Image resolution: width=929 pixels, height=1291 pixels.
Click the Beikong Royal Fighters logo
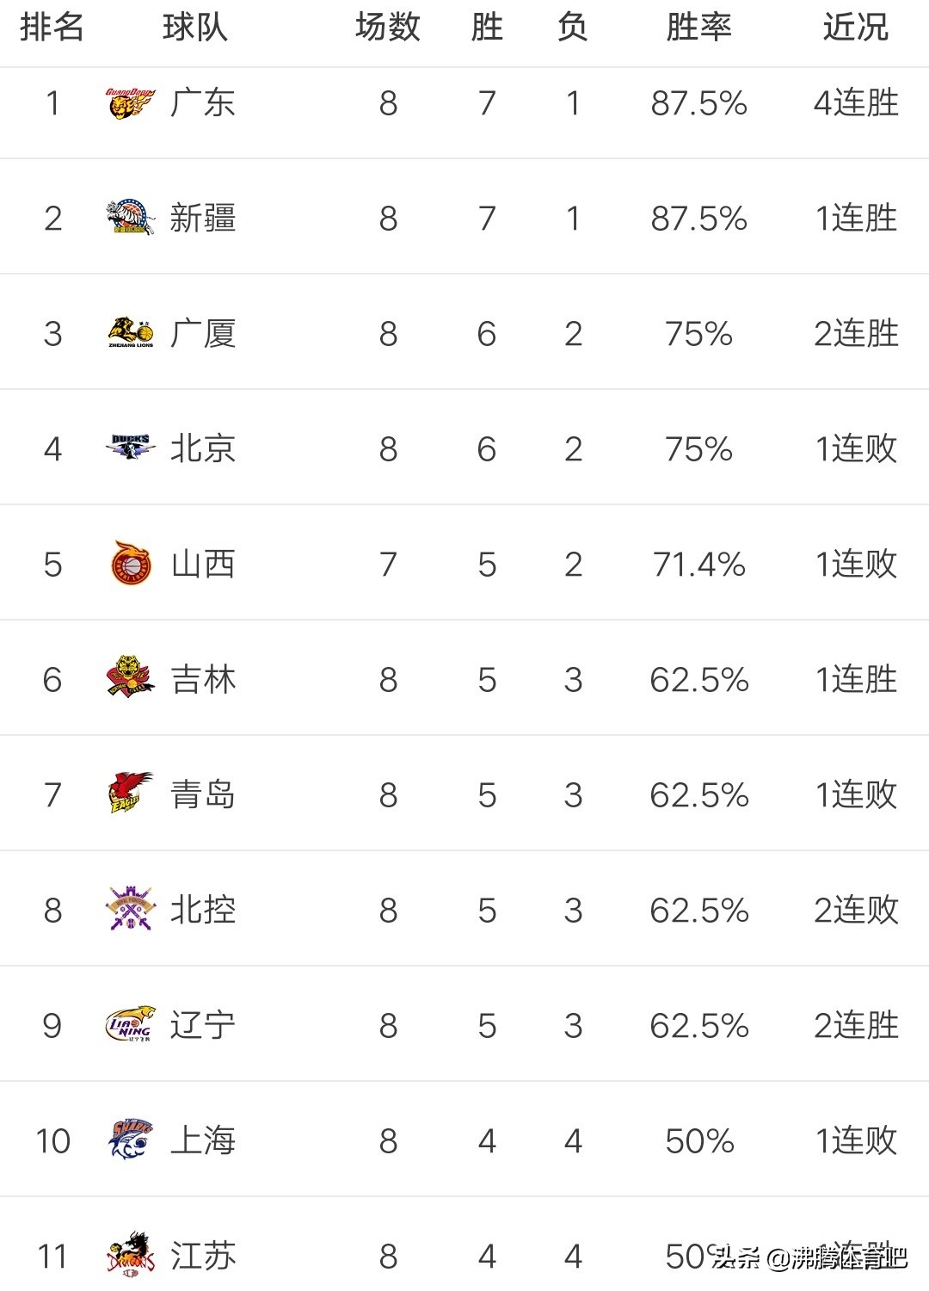coord(131,910)
